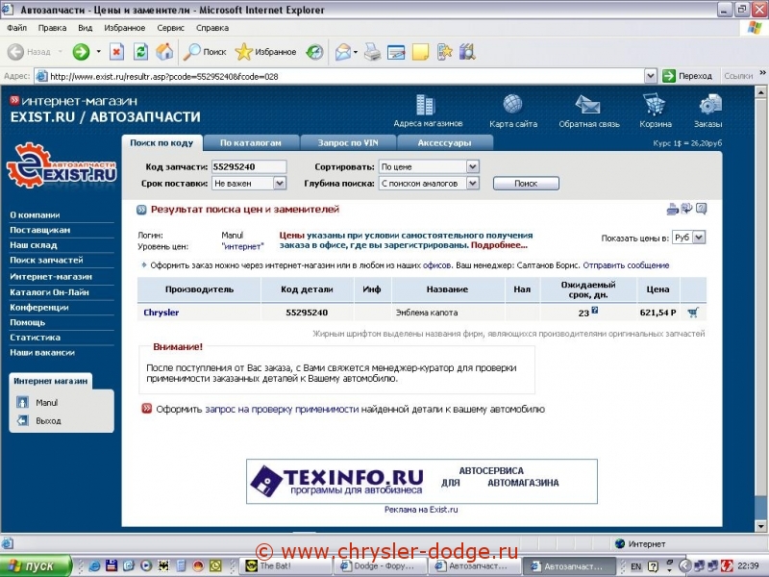Open the Сортировать dropdown
Viewport: 769px width, 577px height.
(472, 166)
